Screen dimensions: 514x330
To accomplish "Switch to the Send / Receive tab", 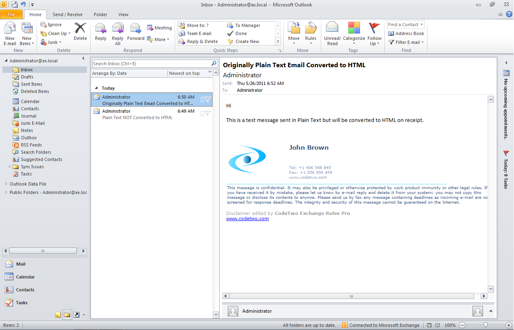I will click(x=68, y=14).
